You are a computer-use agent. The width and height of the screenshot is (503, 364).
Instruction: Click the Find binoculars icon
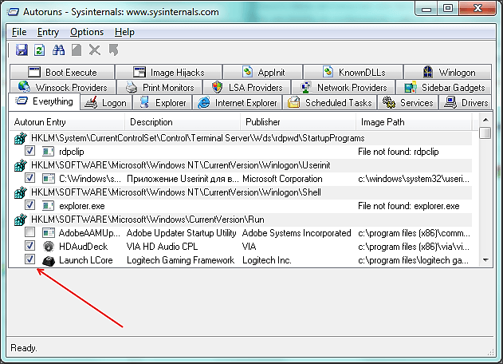coord(58,50)
